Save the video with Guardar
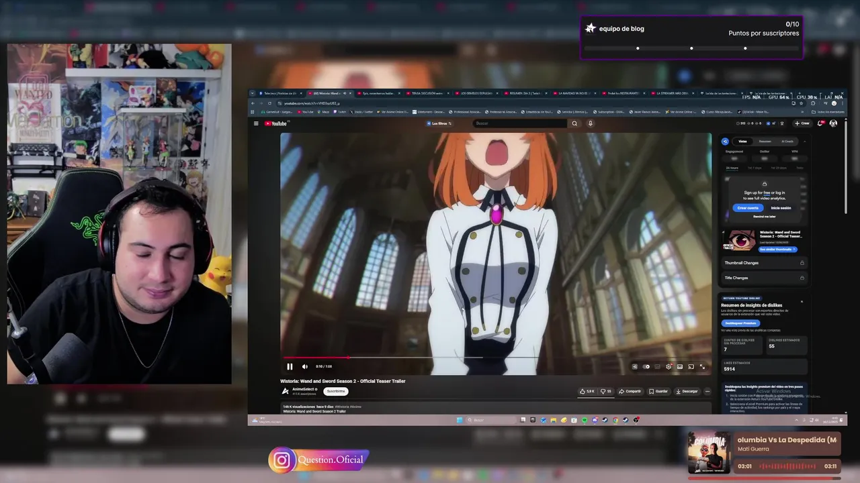The width and height of the screenshot is (860, 483). (x=658, y=391)
